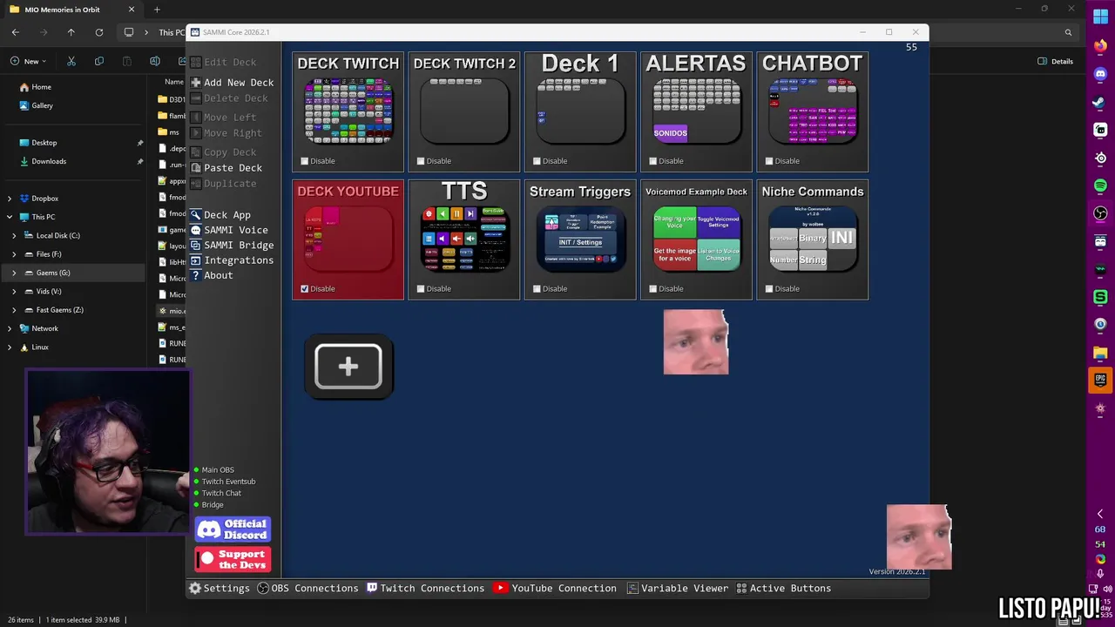The image size is (1115, 627).
Task: Tick Disable under Voicemod Example Deck
Action: (652, 289)
